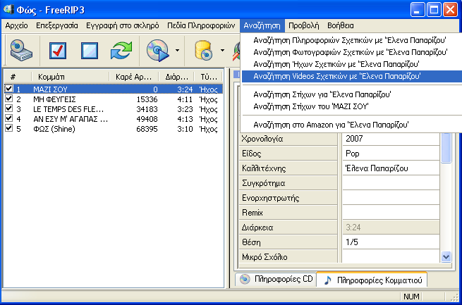Uncheck track 2 ΜΗ ΦΕΥΓΕΙΣ checkbox
This screenshot has width=462, height=305.
pyautogui.click(x=9, y=99)
